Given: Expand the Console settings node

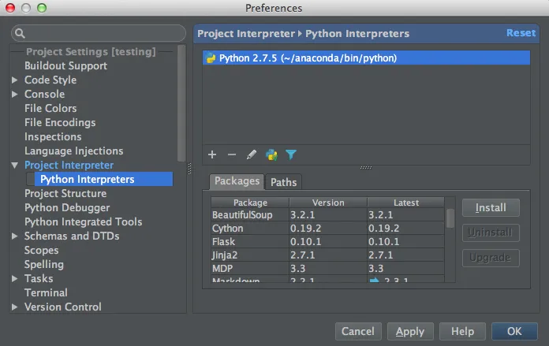Looking at the screenshot, I should coord(15,95).
